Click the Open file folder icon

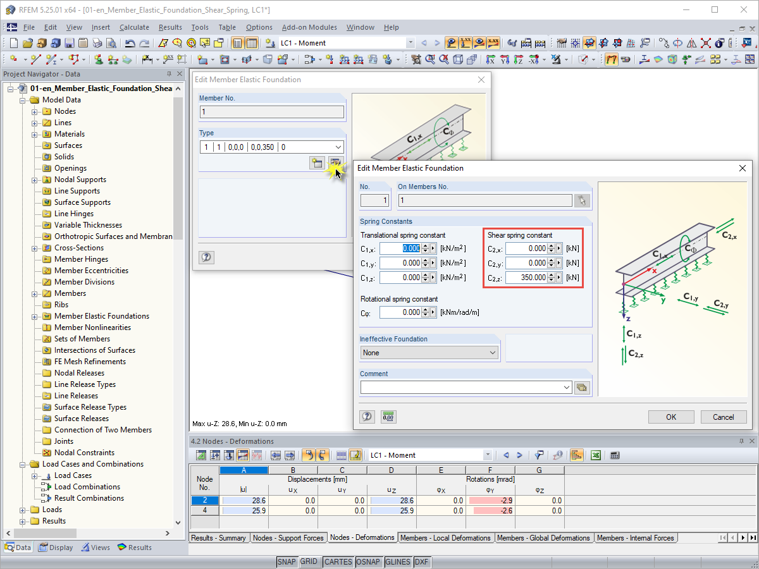click(x=27, y=43)
